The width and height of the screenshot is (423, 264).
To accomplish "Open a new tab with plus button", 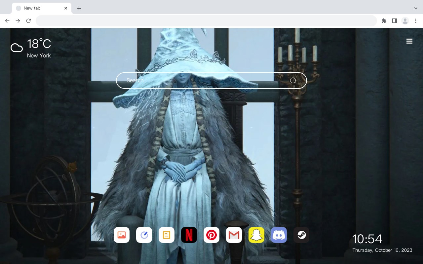I will click(x=79, y=8).
